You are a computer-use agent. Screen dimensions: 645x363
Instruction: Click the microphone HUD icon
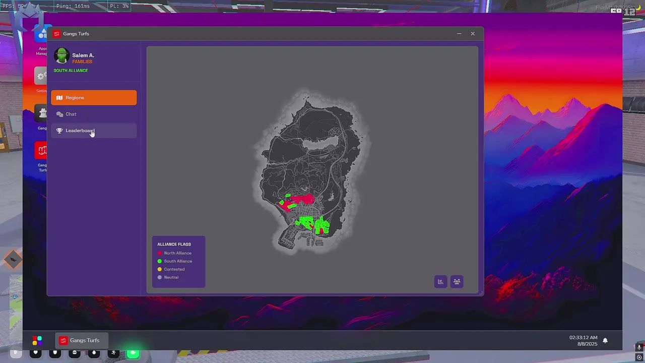click(639, 347)
